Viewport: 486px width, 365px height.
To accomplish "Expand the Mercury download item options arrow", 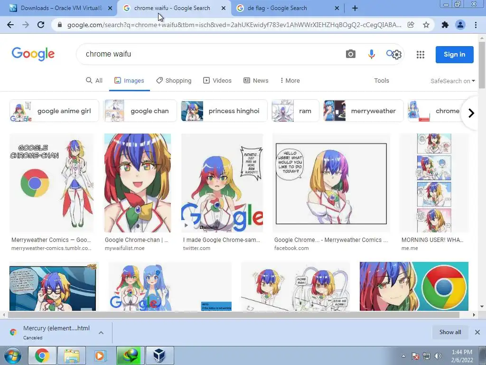I will pyautogui.click(x=101, y=332).
